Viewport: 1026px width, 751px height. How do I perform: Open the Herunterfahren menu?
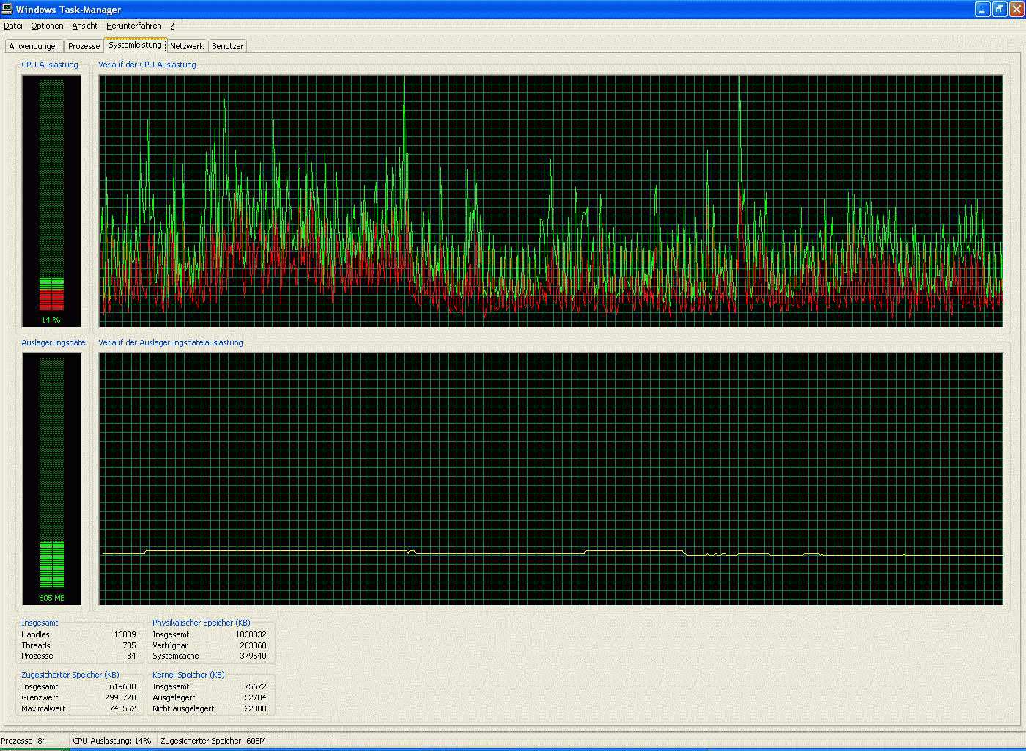pyautogui.click(x=133, y=26)
